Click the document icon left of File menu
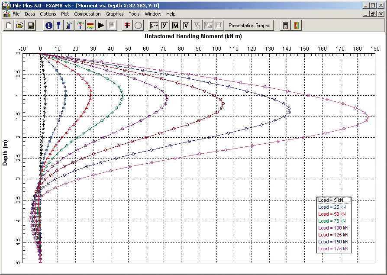This screenshot has width=387, height=275. [x=6, y=14]
